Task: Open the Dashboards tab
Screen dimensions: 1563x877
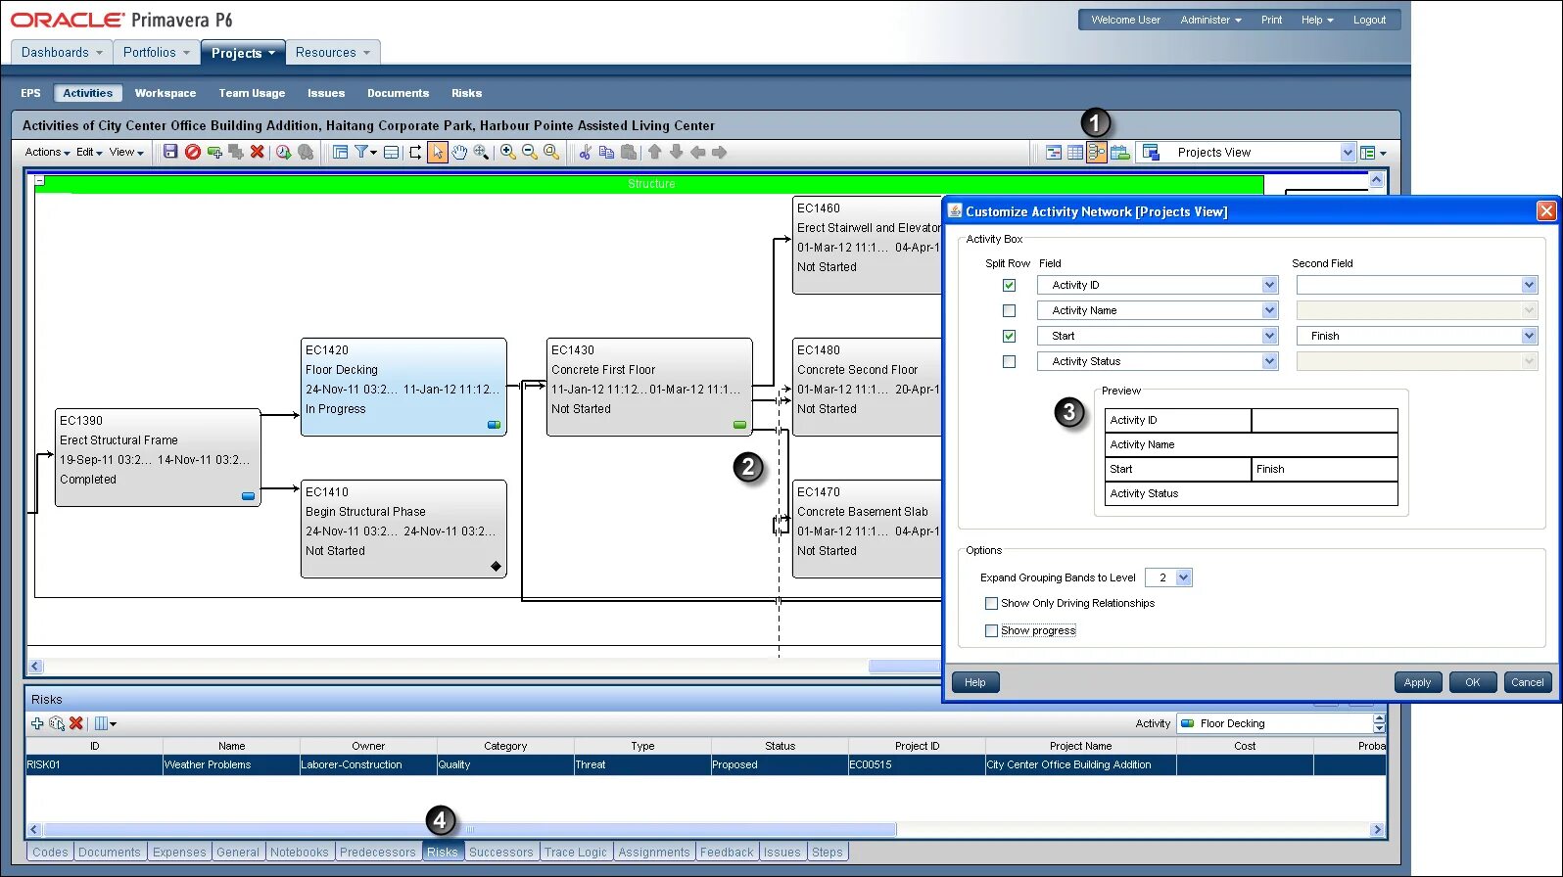Action: point(62,53)
